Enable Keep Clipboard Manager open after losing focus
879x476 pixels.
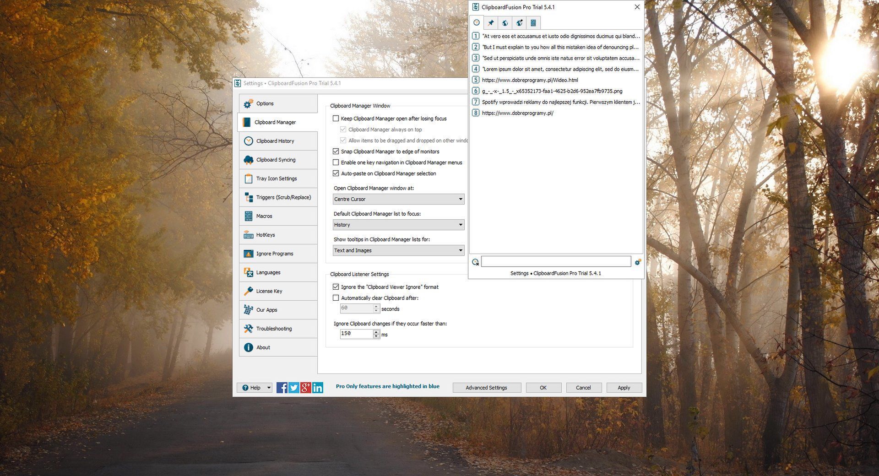[336, 118]
